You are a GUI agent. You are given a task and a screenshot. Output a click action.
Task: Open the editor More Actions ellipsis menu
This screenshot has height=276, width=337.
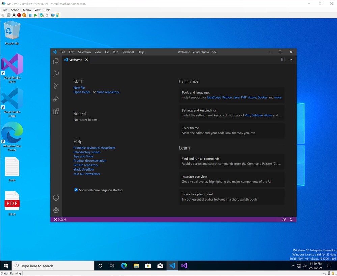(290, 60)
